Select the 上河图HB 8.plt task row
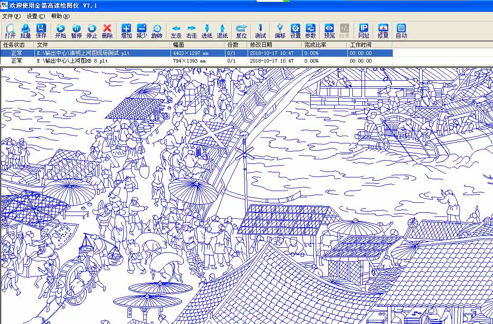This screenshot has height=324, width=493. coord(196,61)
